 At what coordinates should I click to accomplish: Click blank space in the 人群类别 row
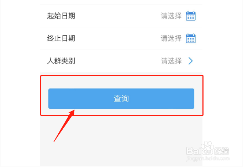(118, 61)
